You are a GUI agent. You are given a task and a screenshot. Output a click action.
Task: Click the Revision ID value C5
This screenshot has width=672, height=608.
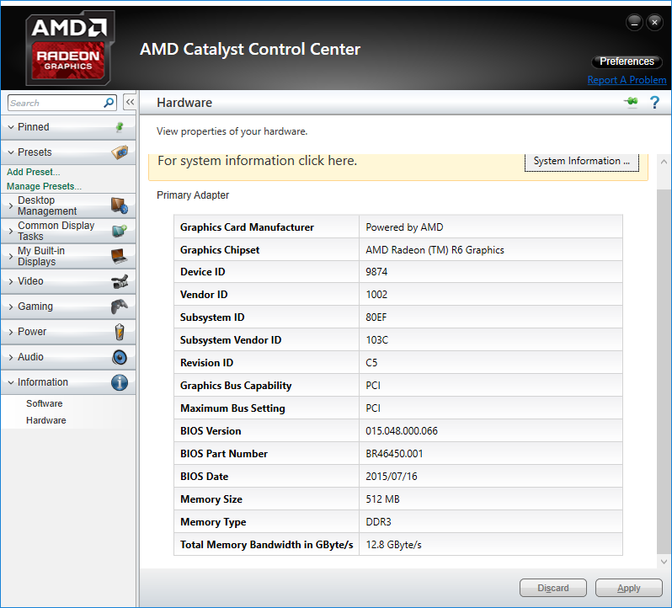(371, 362)
